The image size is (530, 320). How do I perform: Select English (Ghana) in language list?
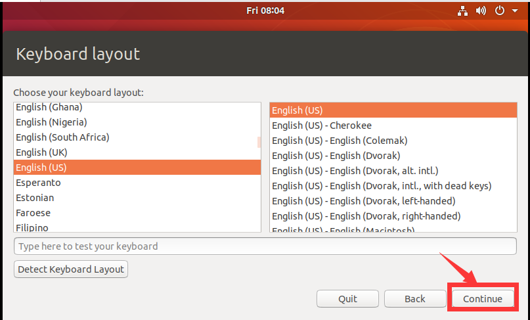pos(137,107)
